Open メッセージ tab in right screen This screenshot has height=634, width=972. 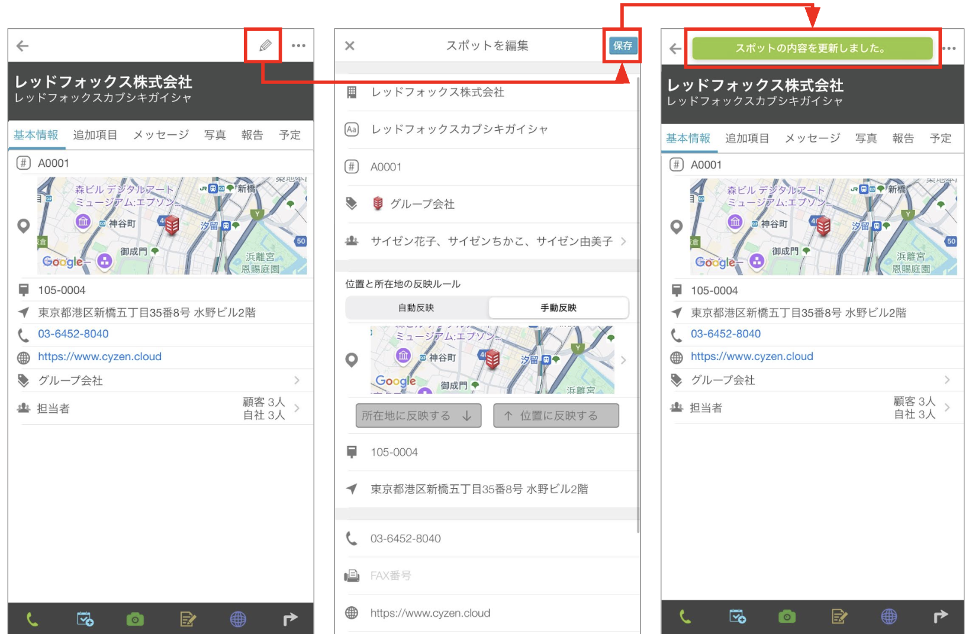coord(812,138)
